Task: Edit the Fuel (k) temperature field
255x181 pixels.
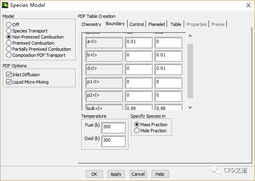Action: click(113, 128)
